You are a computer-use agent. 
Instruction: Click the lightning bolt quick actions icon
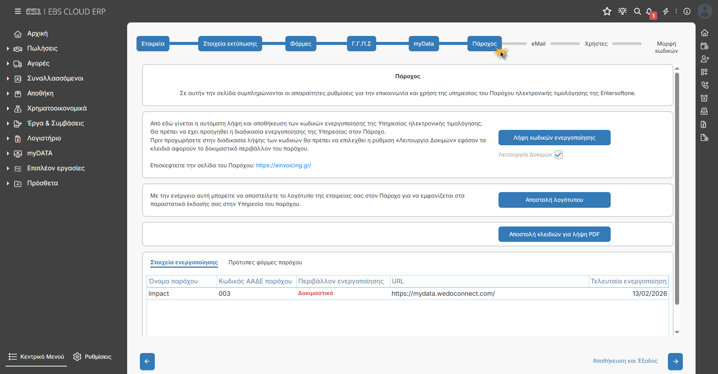pos(666,11)
